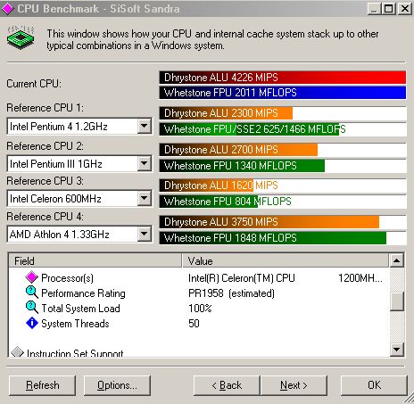
Task: Open the Reference CPU 1 dropdown arrow
Action: 145,126
